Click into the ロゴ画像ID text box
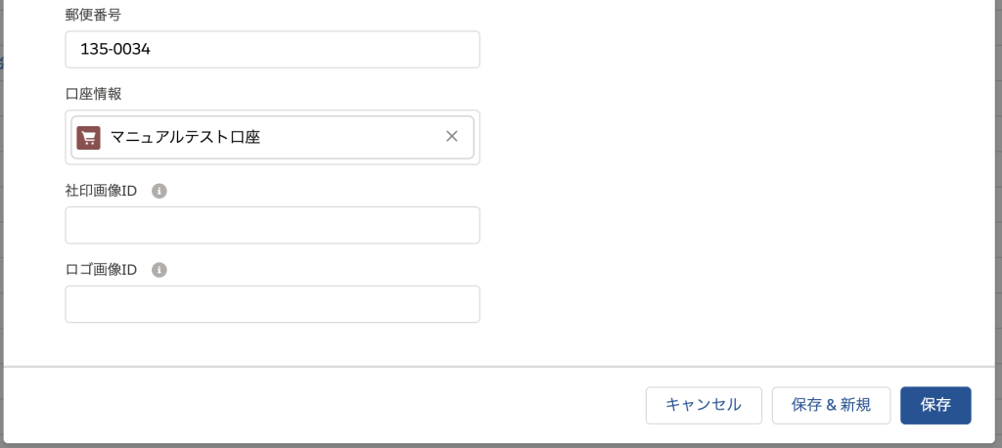The width and height of the screenshot is (1002, 448). (x=272, y=304)
